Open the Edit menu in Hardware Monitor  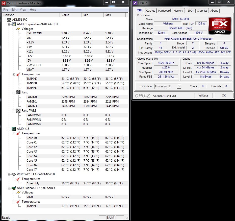coord(14,10)
